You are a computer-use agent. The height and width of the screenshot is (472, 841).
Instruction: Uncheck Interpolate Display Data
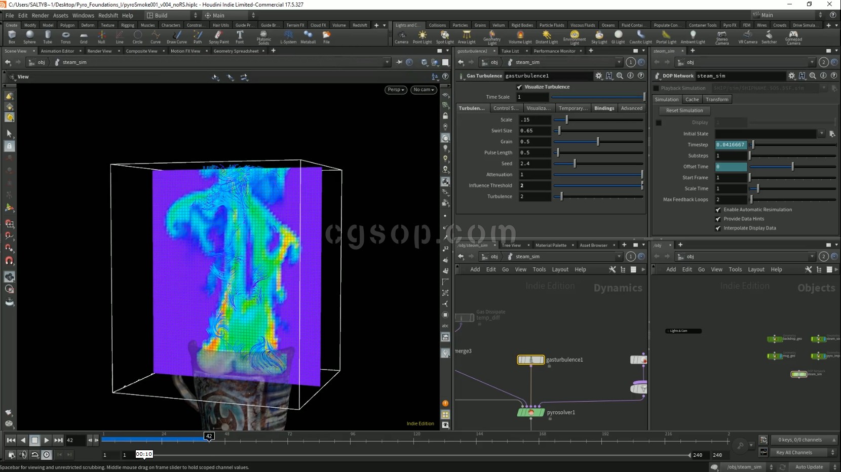click(718, 228)
